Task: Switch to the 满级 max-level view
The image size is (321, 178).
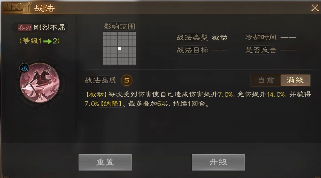Action: pos(295,80)
